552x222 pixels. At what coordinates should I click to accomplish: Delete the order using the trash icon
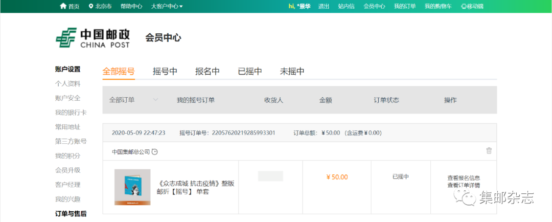click(x=489, y=150)
